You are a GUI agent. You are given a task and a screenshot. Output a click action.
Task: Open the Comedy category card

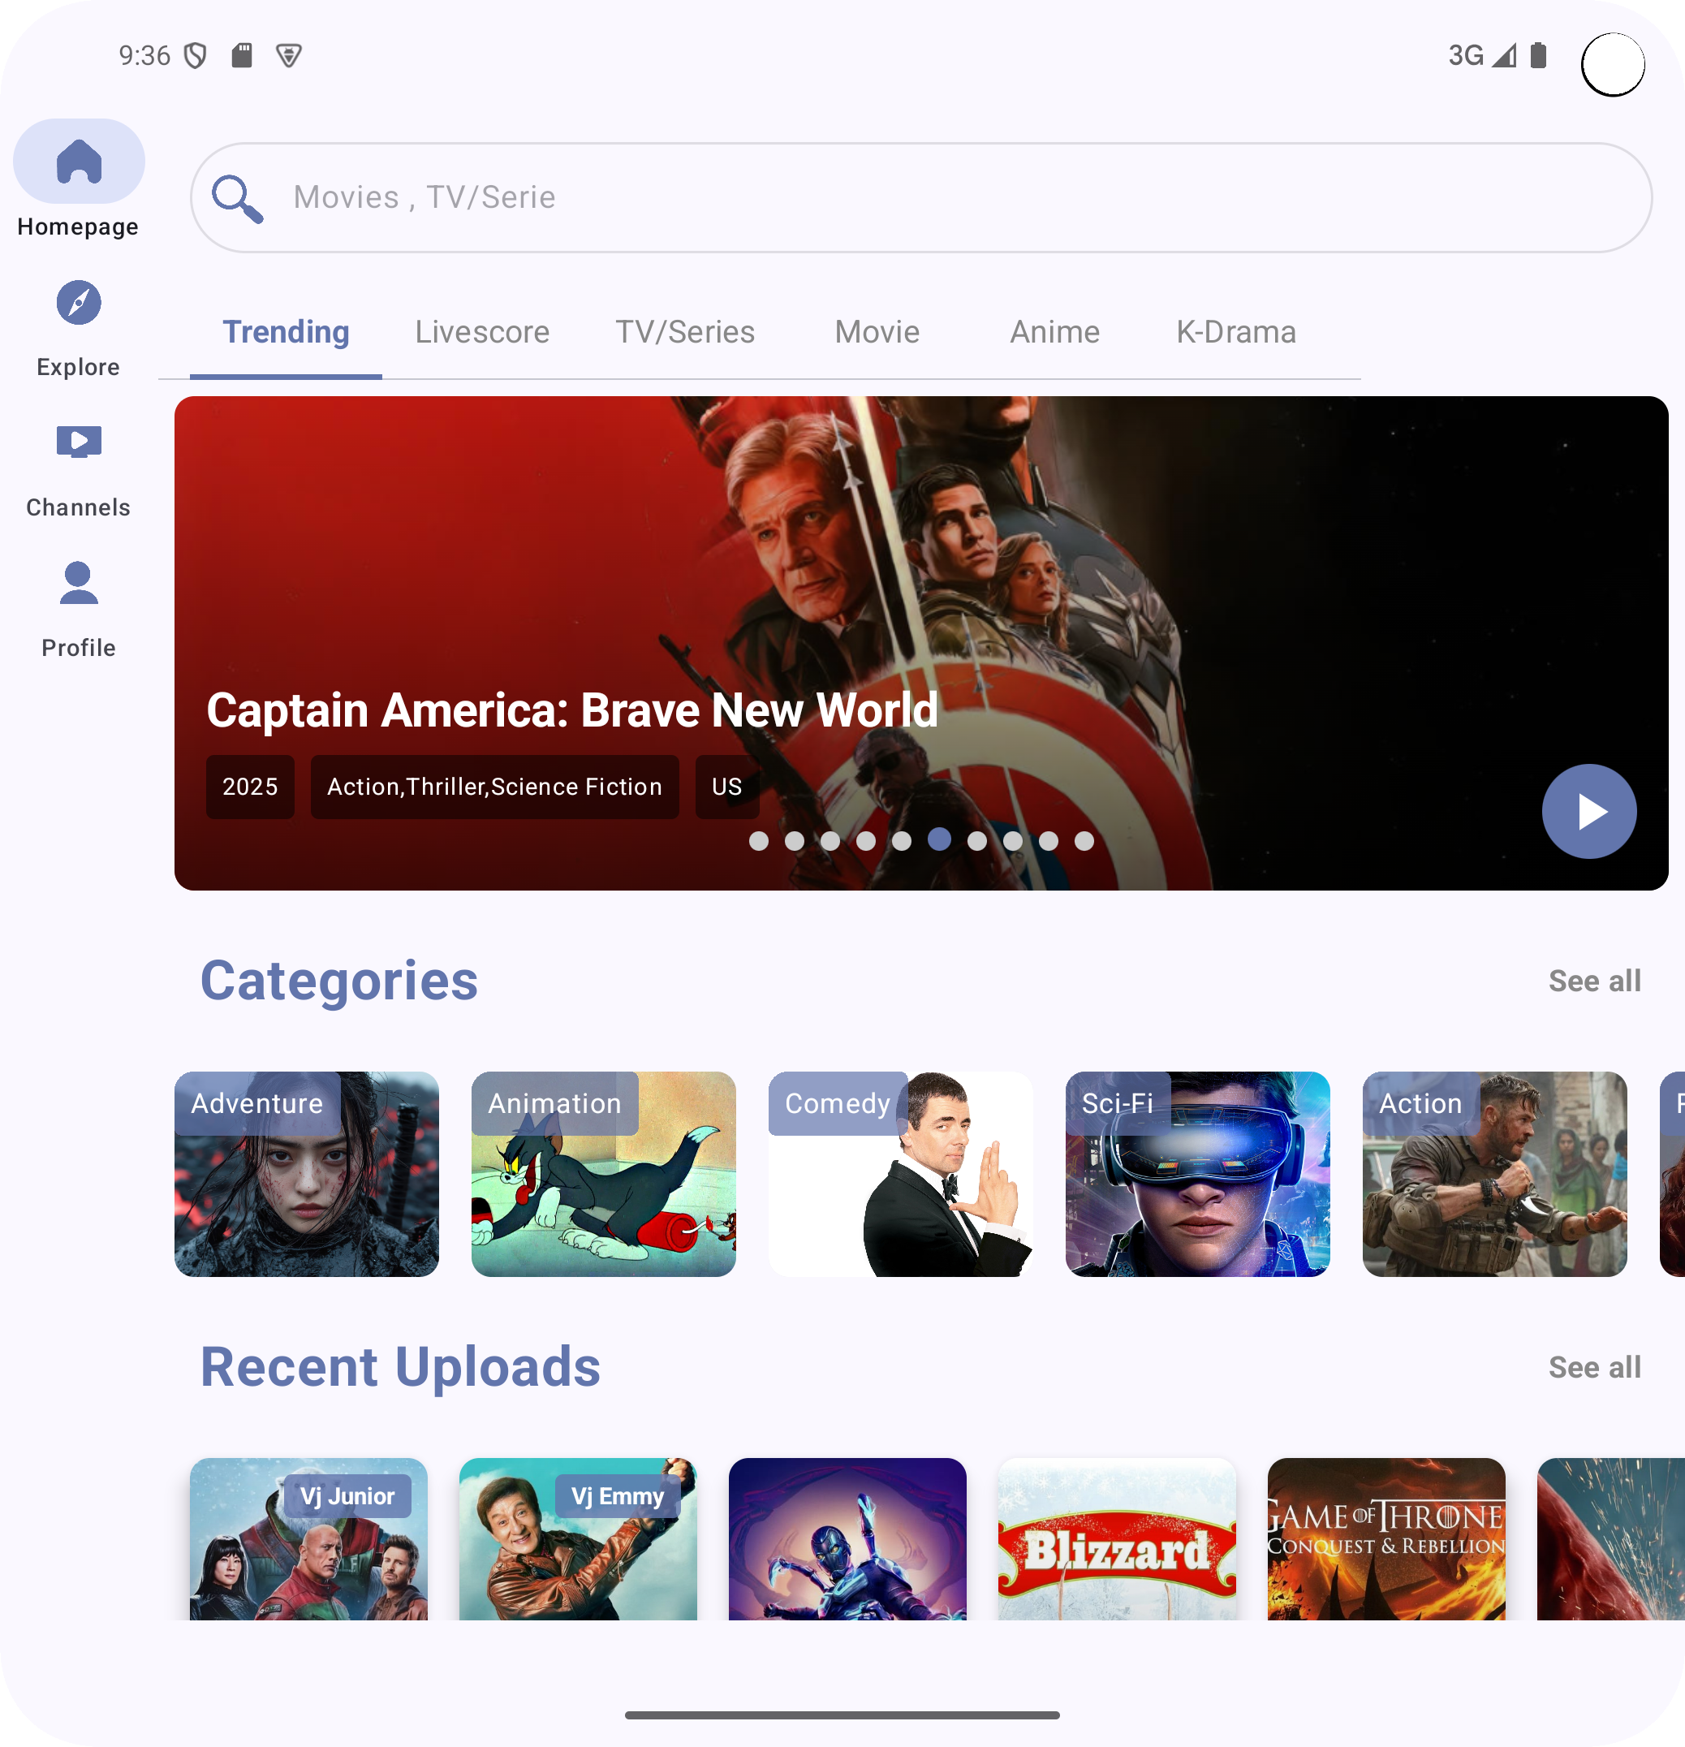(901, 1174)
